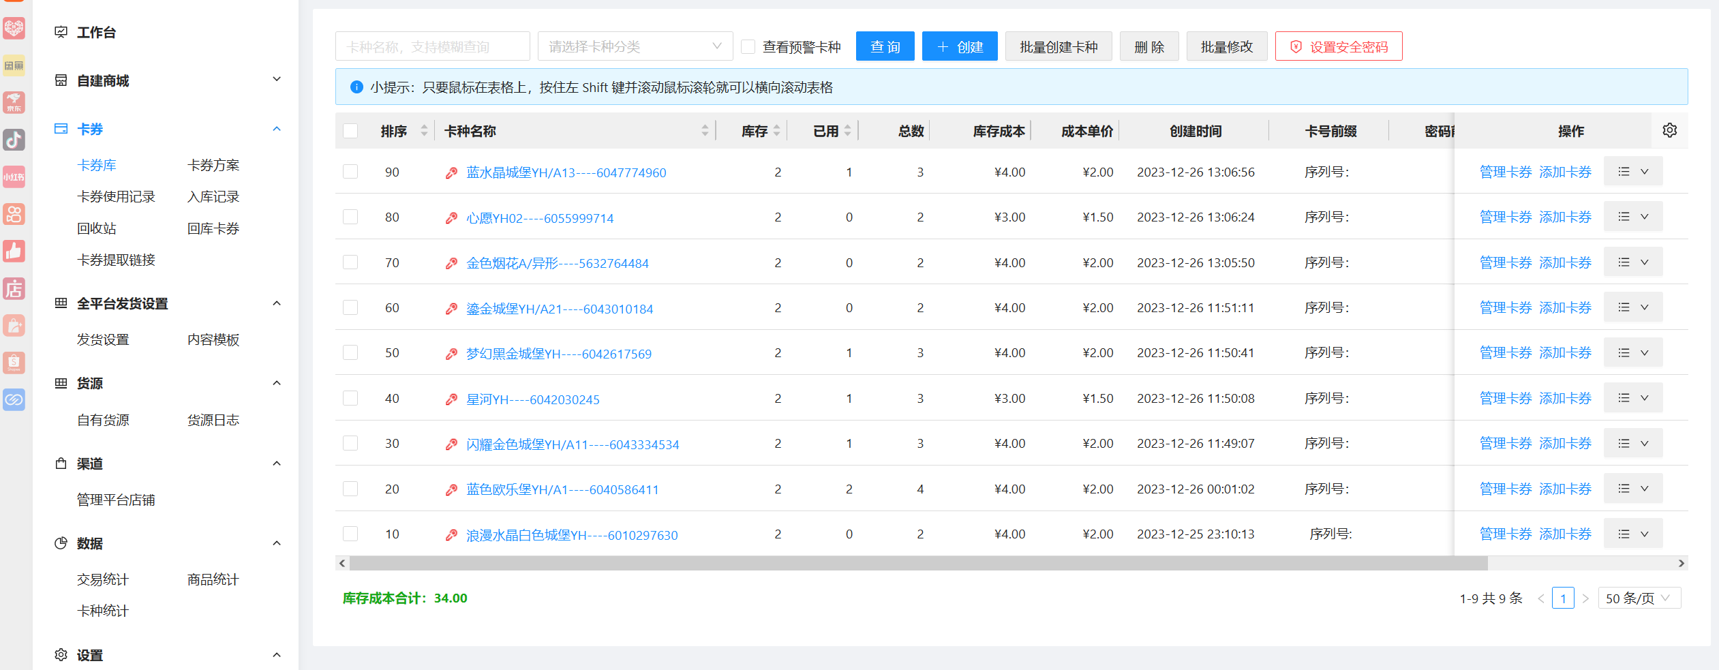Image resolution: width=1719 pixels, height=670 pixels.
Task: Click the 小红书 platform icon
Action: pos(14,177)
